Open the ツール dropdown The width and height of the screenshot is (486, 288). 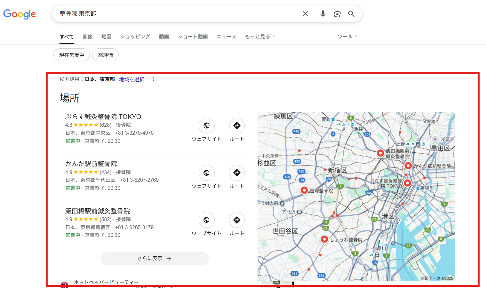pyautogui.click(x=347, y=36)
